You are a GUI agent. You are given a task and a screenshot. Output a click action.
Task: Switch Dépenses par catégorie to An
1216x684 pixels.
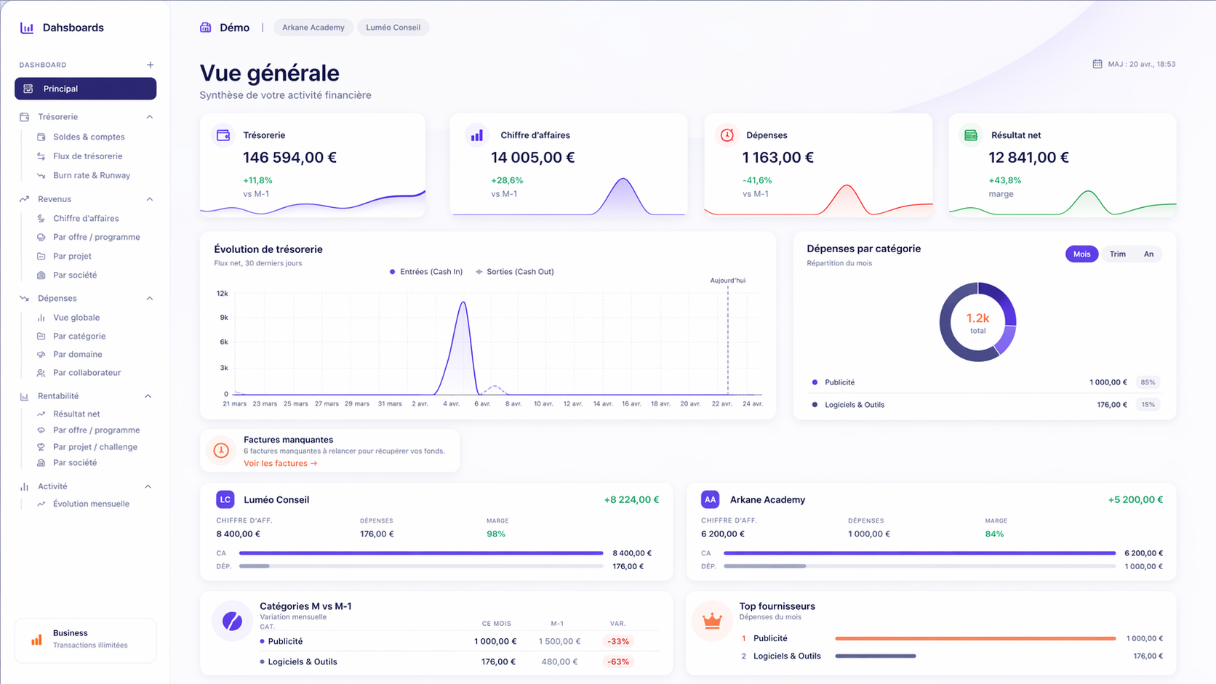pos(1148,254)
